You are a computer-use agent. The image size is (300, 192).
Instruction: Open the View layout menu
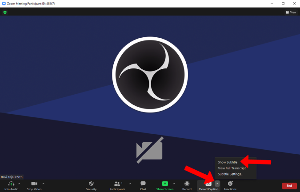pyautogui.click(x=291, y=12)
